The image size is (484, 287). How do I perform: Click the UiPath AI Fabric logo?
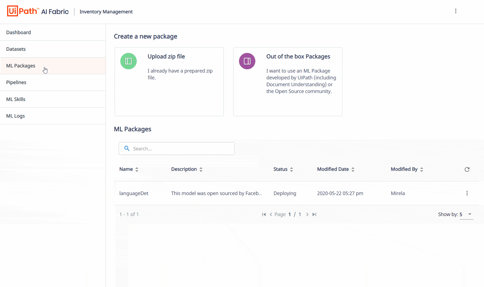[38, 11]
